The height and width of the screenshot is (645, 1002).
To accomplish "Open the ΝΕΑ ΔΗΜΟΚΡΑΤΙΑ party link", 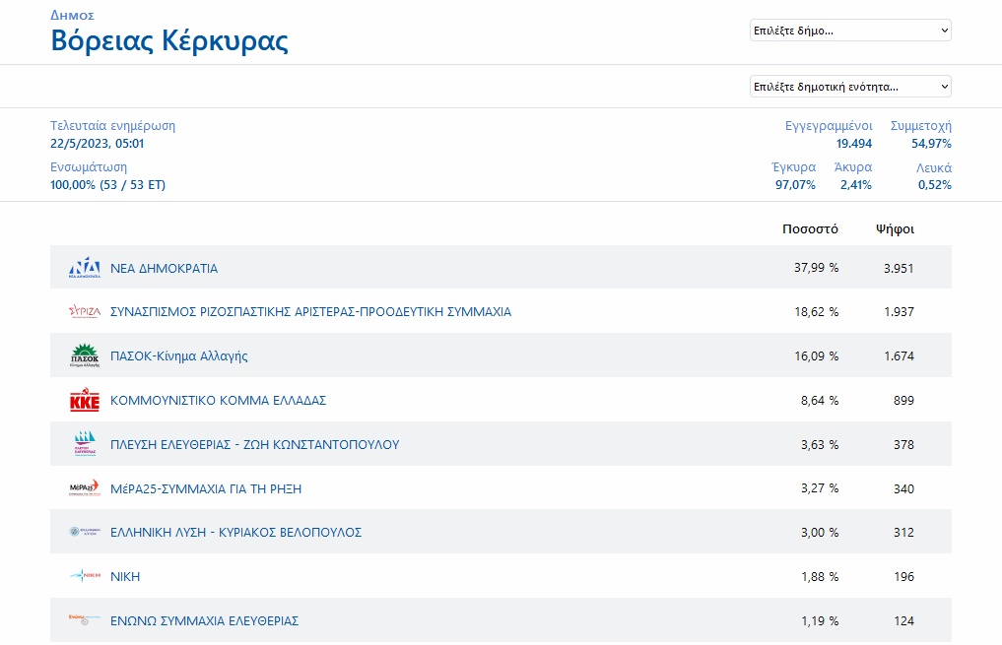I will click(x=164, y=269).
